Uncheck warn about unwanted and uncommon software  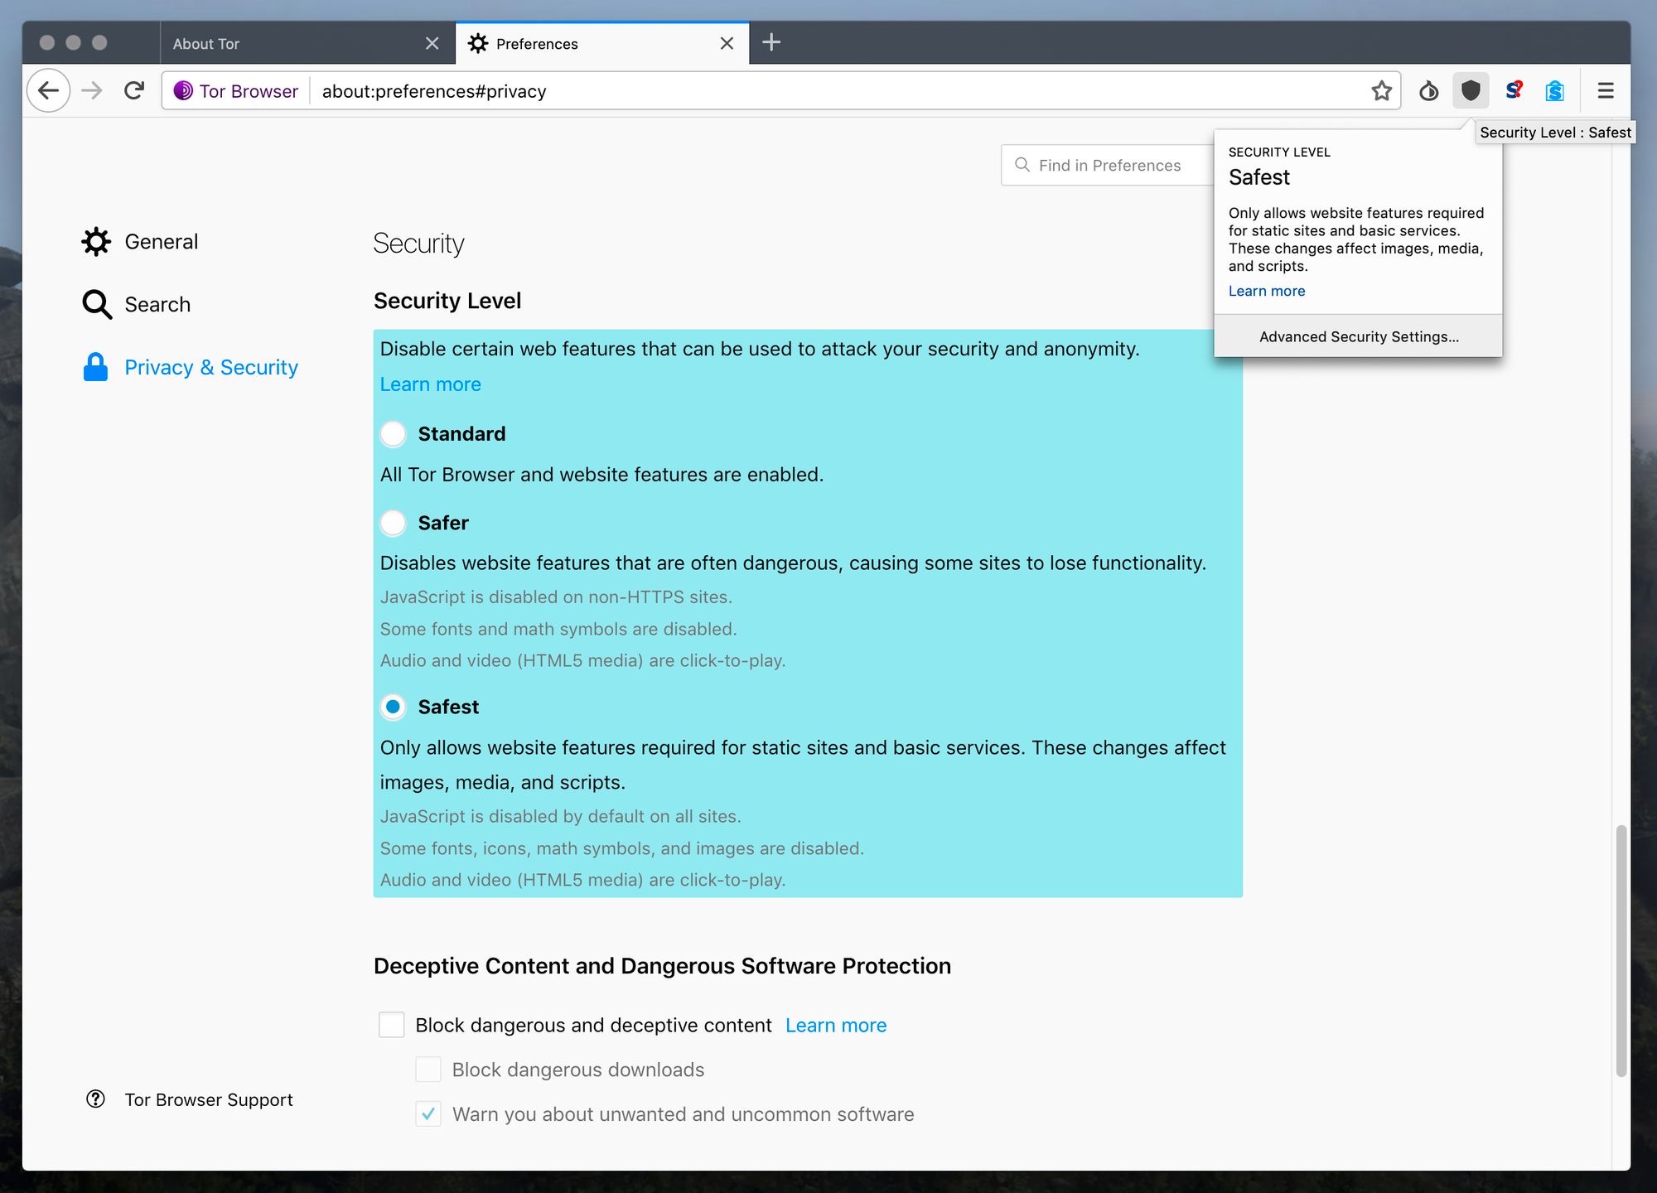(x=428, y=1113)
